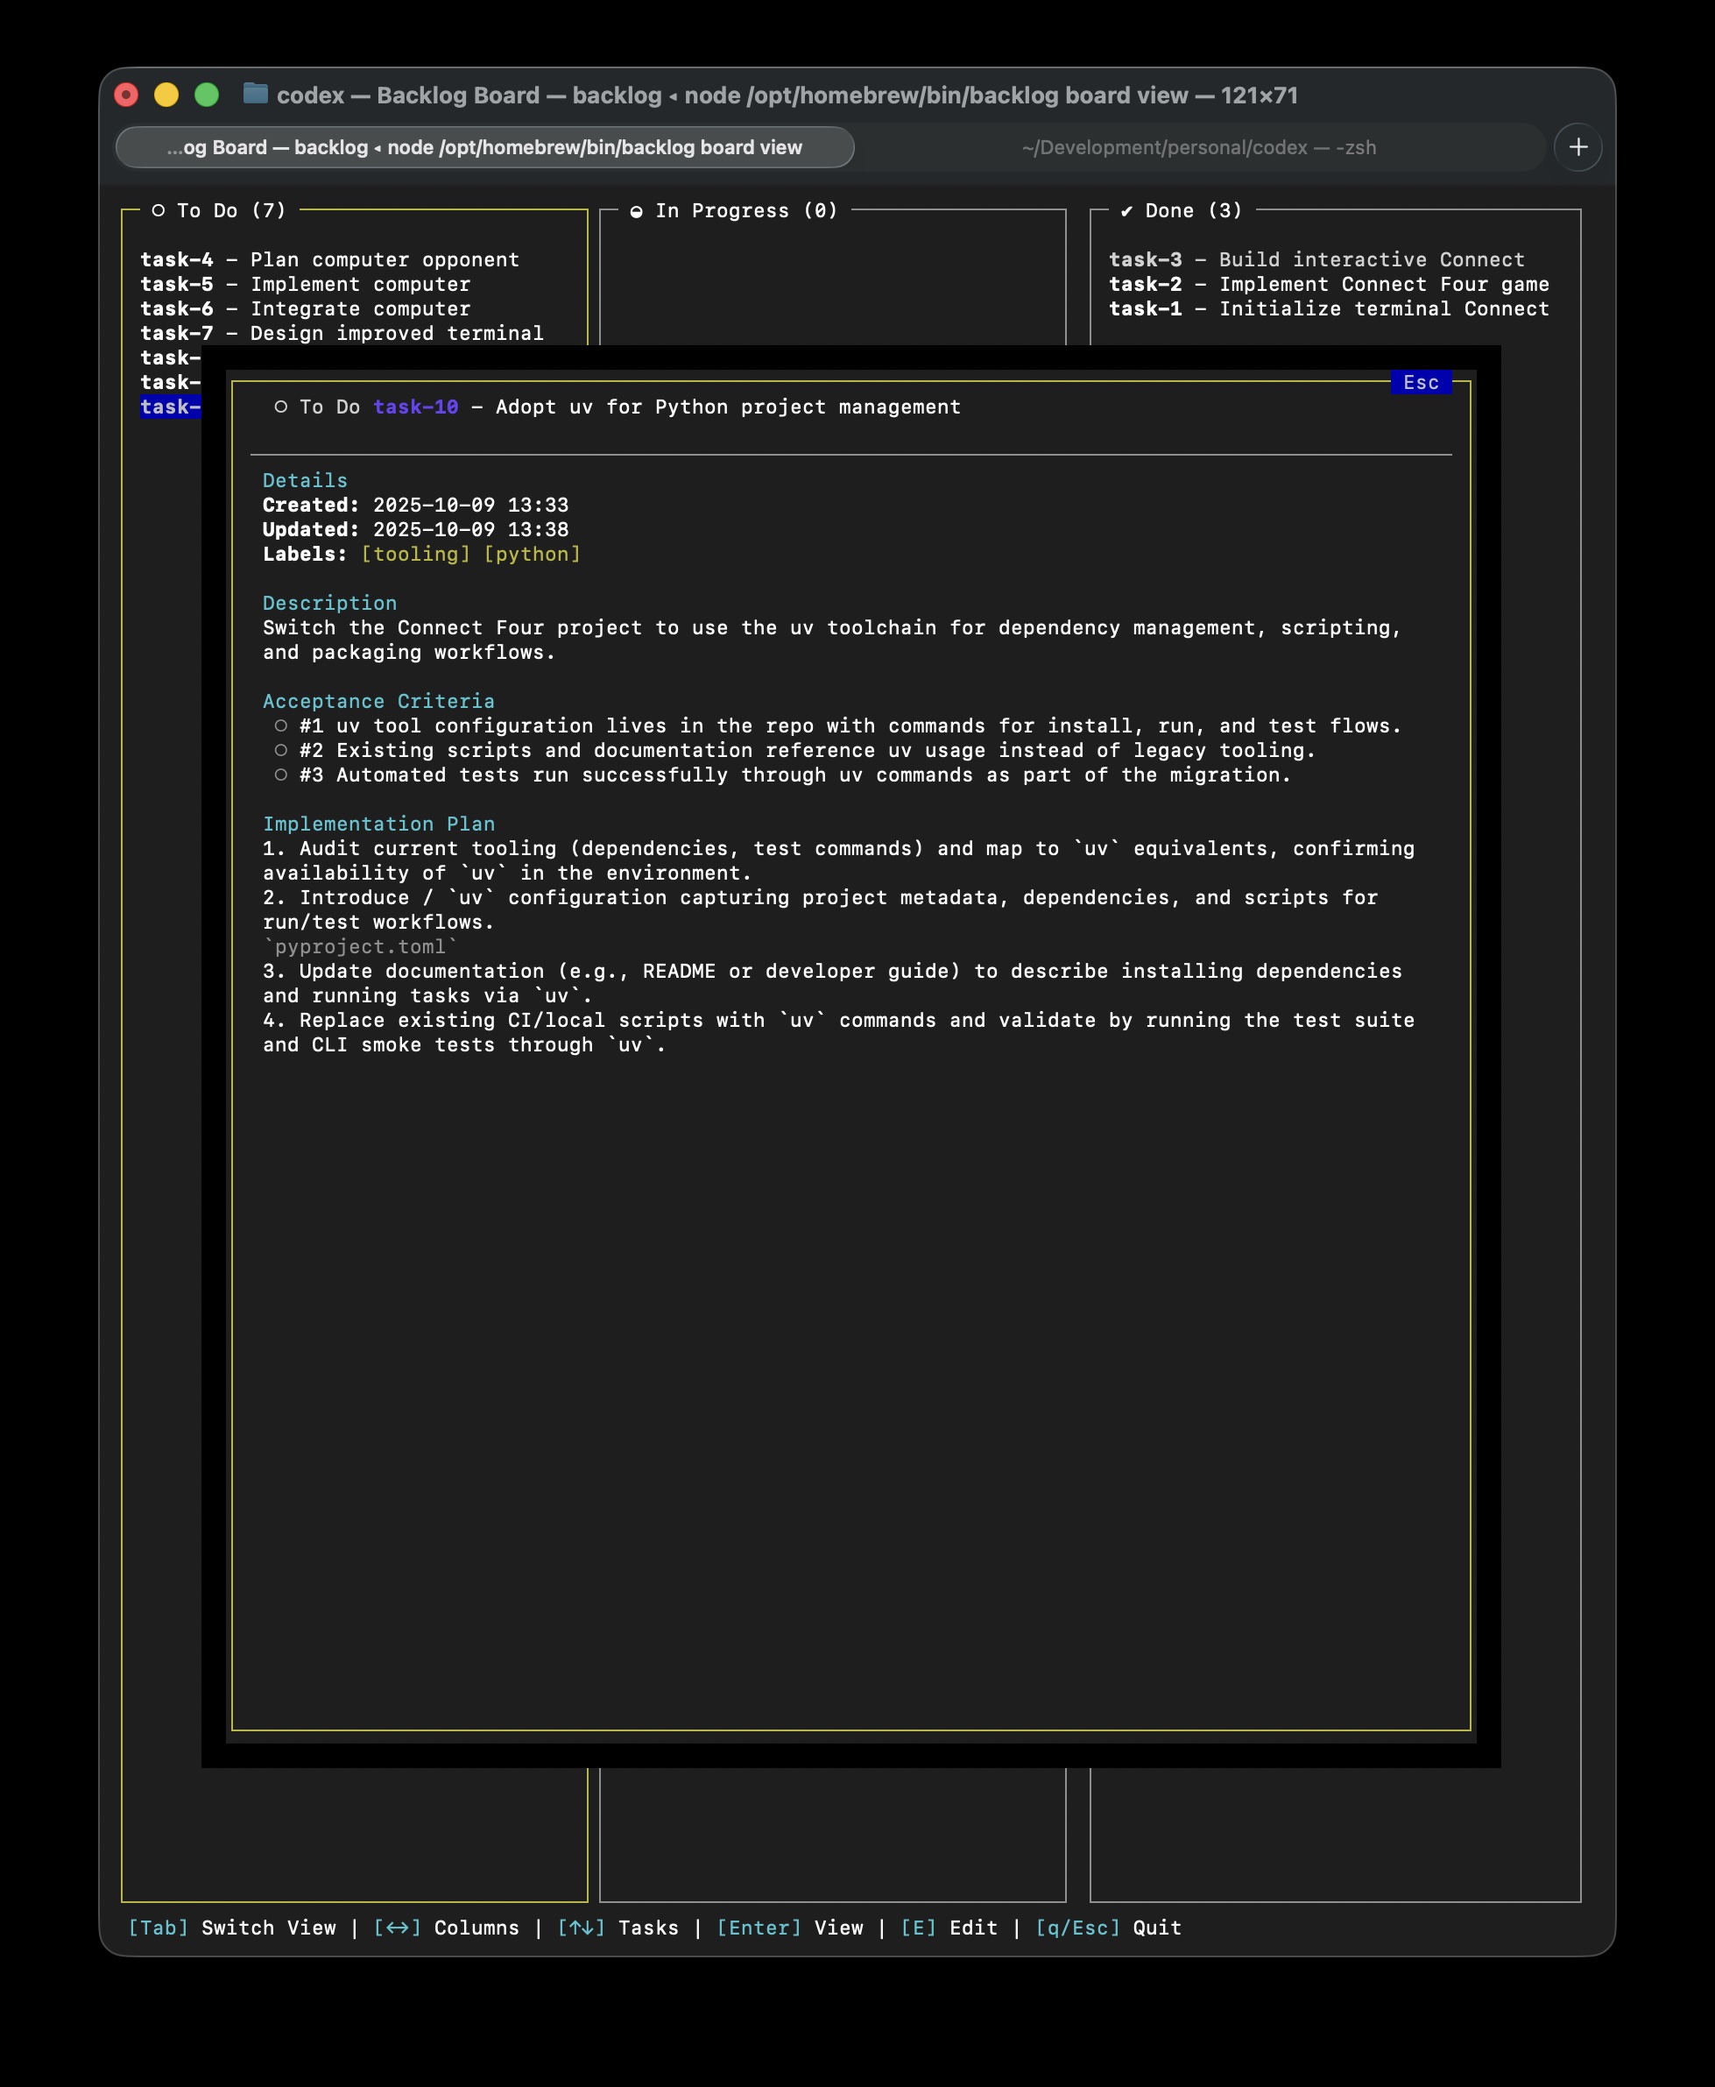Click the folder icon in title bar
1715x2087 pixels.
point(256,94)
